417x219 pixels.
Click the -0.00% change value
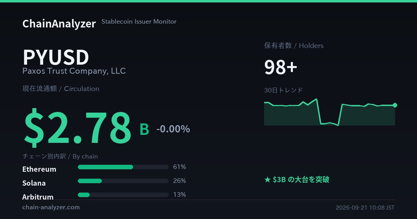pyautogui.click(x=173, y=129)
